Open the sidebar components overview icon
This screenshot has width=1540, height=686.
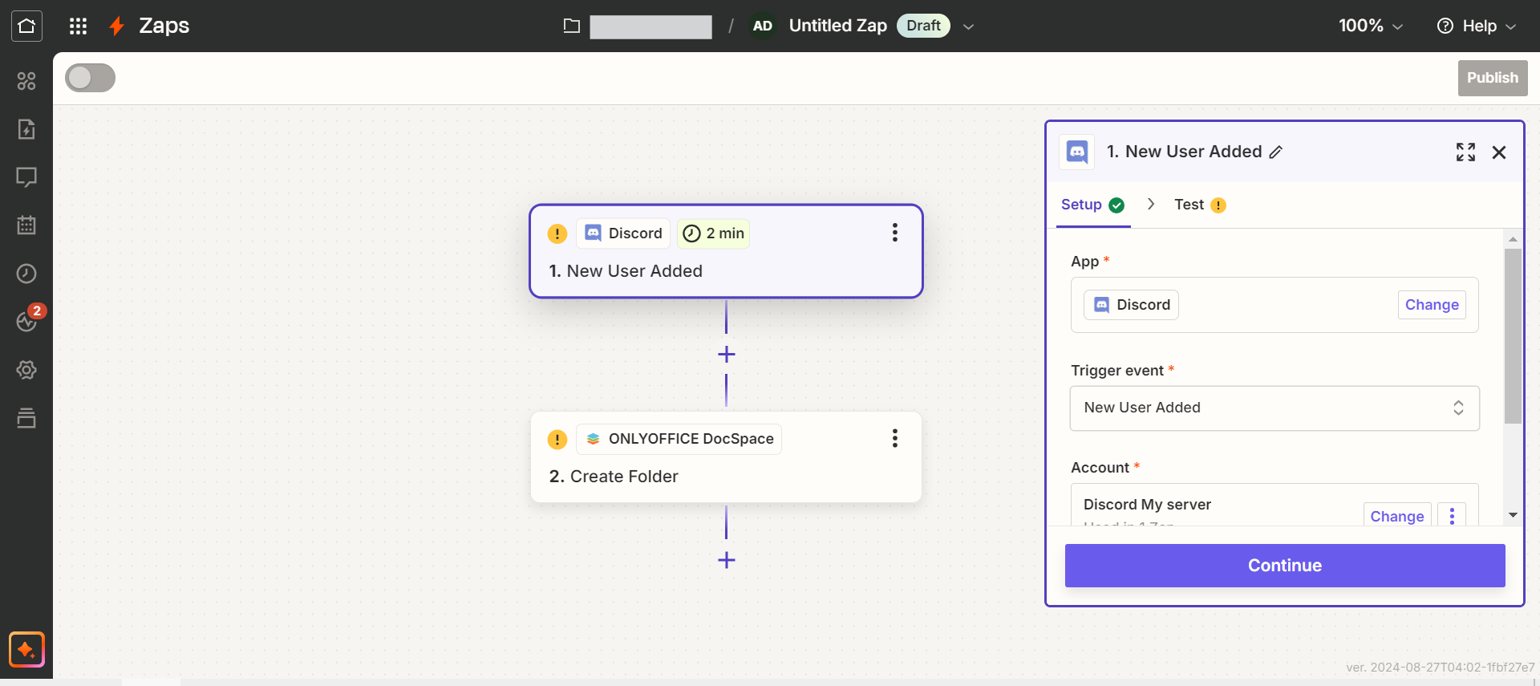tap(26, 81)
